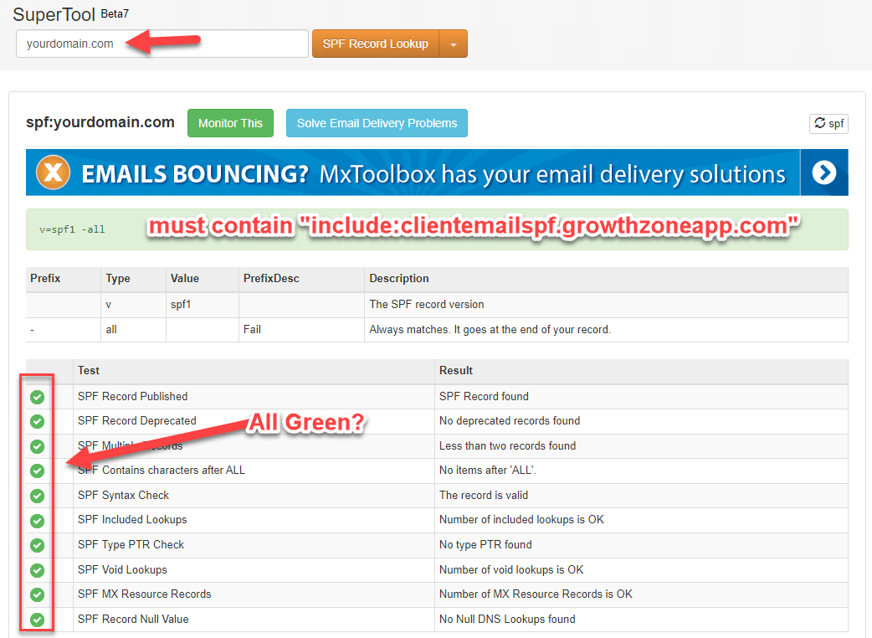Click the orange X icon in Emails Bouncing banner
This screenshot has height=638, width=872.
53,173
